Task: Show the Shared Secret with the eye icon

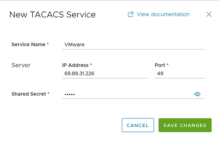Action: [x=197, y=94]
